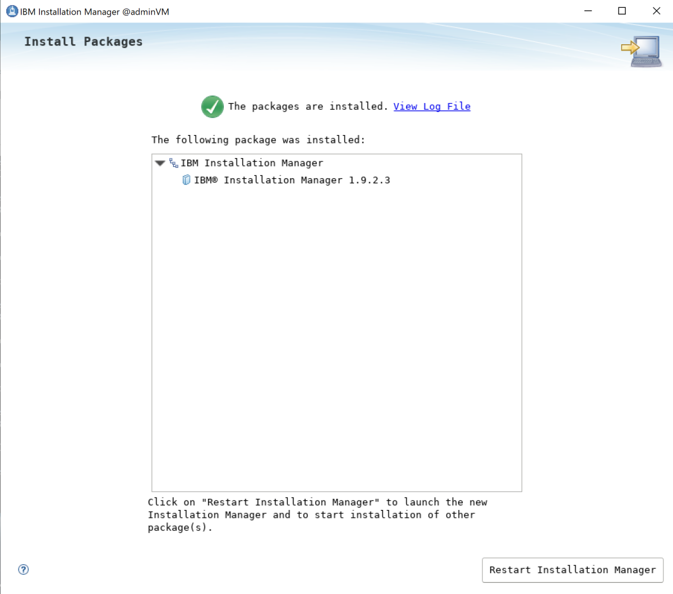Click inside the installed packages list area
This screenshot has width=673, height=594.
pyautogui.click(x=336, y=336)
